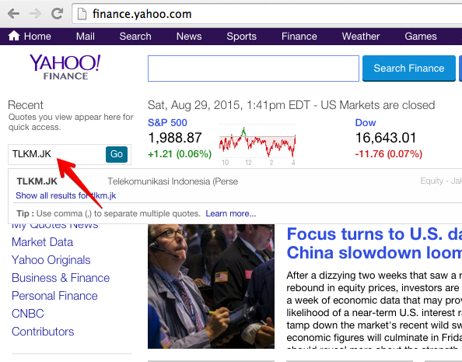Open the Focus turns to U.S. headline
Viewport: 462px width, 362px height.
[x=374, y=244]
